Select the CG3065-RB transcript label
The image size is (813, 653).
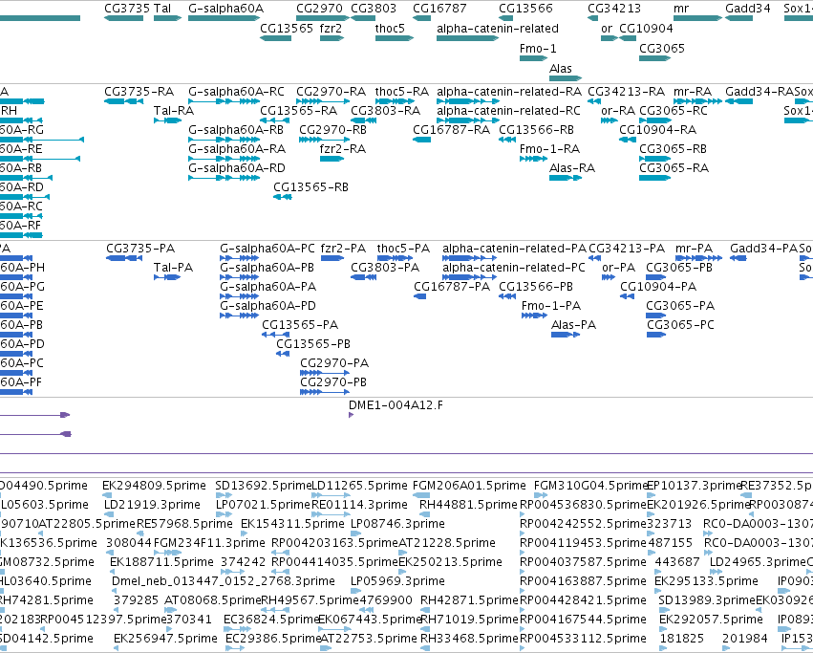673,149
